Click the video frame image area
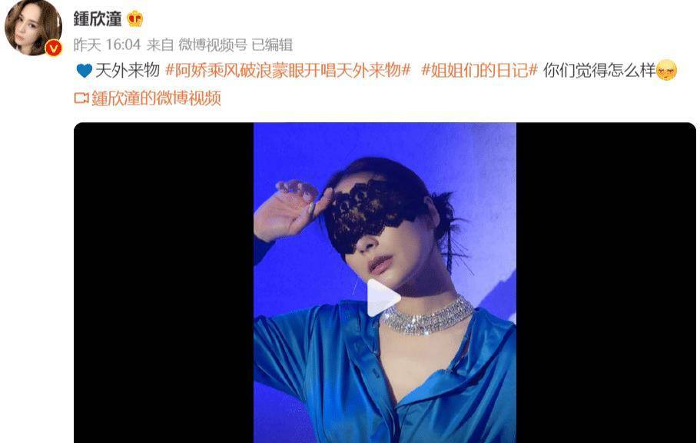The width and height of the screenshot is (700, 443). 385,282
